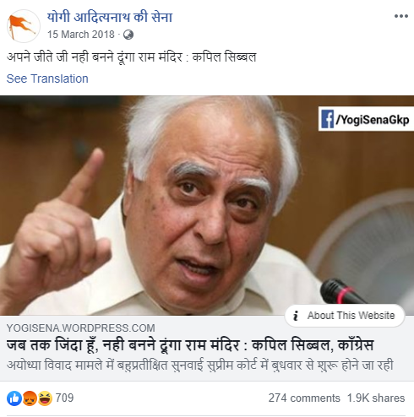Image resolution: width=414 pixels, height=417 pixels.
Task: Click the orange flag page profile picture
Action: [24, 26]
